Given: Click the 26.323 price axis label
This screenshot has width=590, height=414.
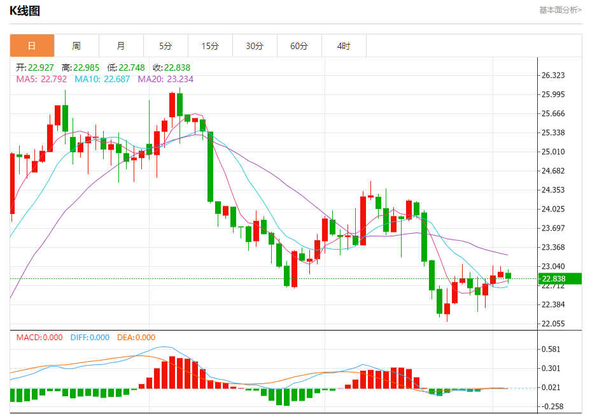Looking at the screenshot, I should (x=553, y=75).
